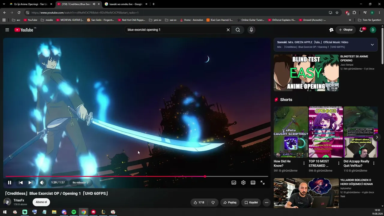Viewport: 384px width, 216px height.
Task: Open the 'Home - Animelon' bookmark
Action: (191, 20)
